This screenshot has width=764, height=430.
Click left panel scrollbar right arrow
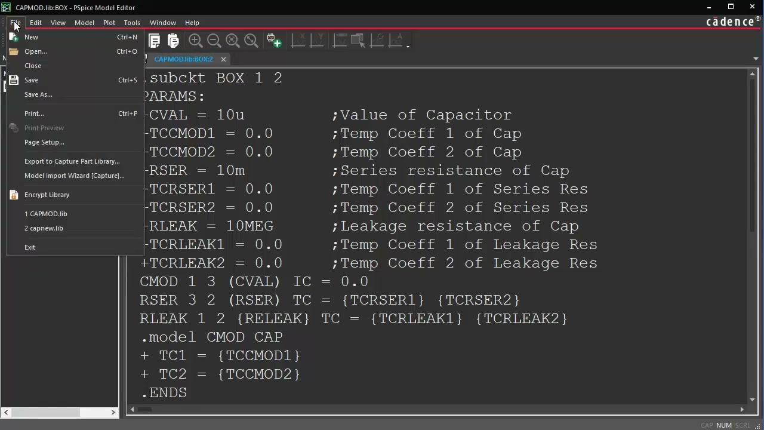tap(113, 412)
